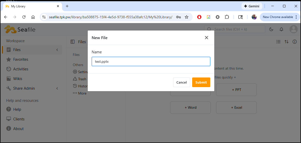Screen dimensions: 301x143
Task: Collapse the Files sidebar section
Action: point(57,50)
